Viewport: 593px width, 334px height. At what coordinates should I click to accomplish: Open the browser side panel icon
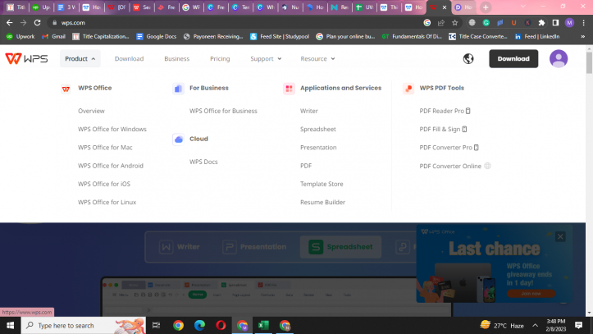(x=555, y=23)
